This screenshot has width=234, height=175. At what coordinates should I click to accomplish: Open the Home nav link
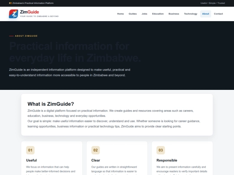(x=120, y=14)
